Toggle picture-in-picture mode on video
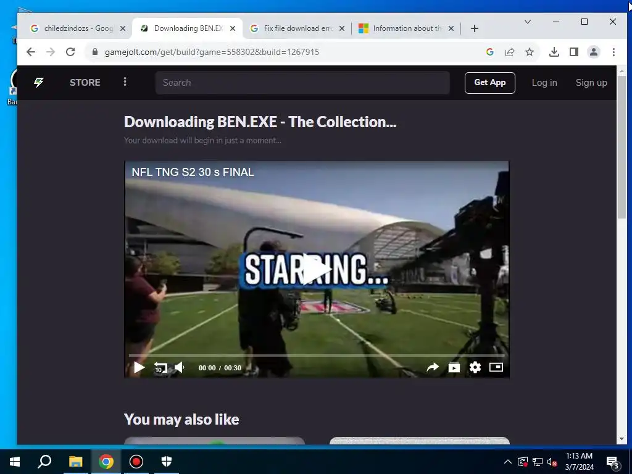Image resolution: width=632 pixels, height=474 pixels. [x=496, y=367]
